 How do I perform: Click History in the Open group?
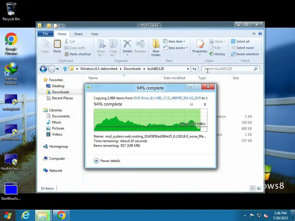coord(217,54)
